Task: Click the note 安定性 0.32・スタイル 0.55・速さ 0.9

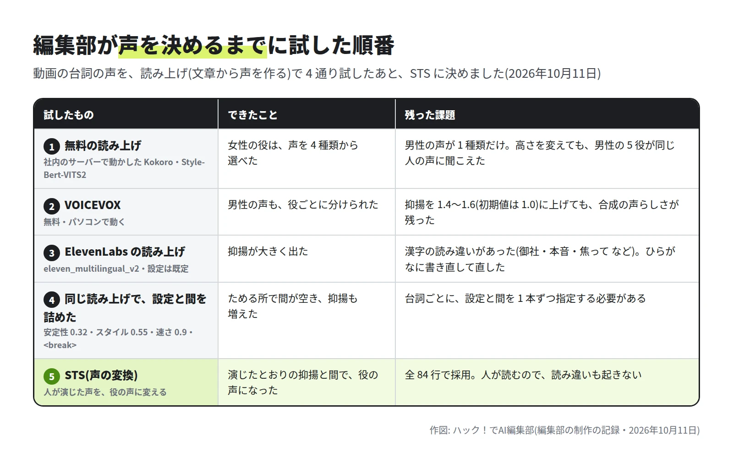Action: click(118, 338)
